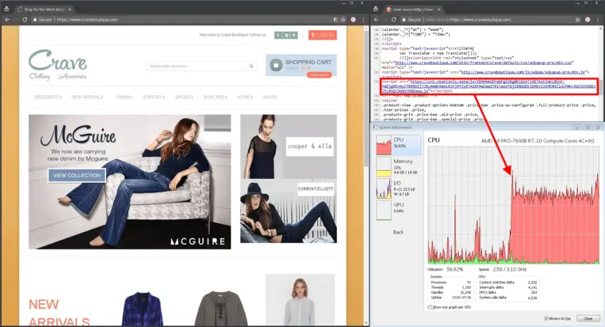Open Chrome menu in view-source window
Image resolution: width=605 pixels, height=327 pixels.
click(x=598, y=20)
